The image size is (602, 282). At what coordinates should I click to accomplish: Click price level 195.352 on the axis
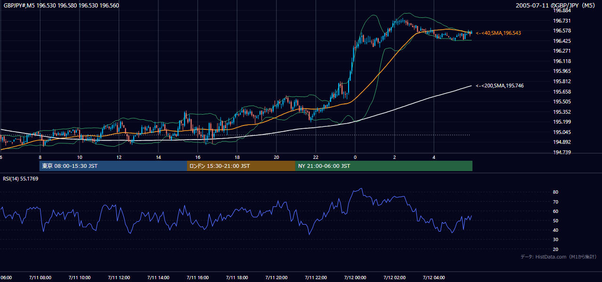(x=562, y=112)
